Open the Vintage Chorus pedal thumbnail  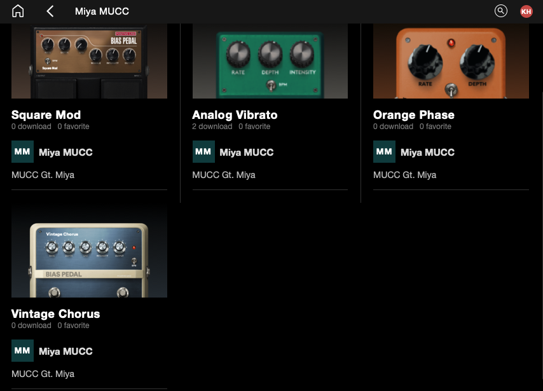[x=89, y=250]
